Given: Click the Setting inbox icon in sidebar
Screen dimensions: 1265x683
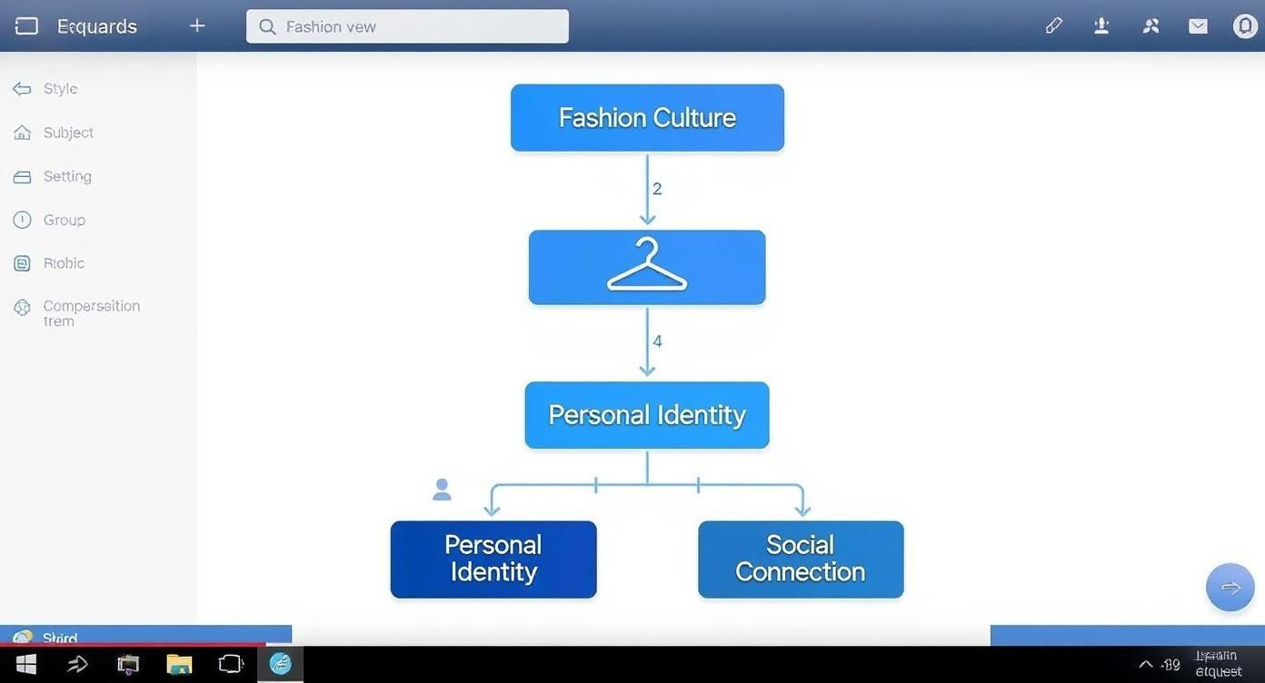Looking at the screenshot, I should 22,175.
